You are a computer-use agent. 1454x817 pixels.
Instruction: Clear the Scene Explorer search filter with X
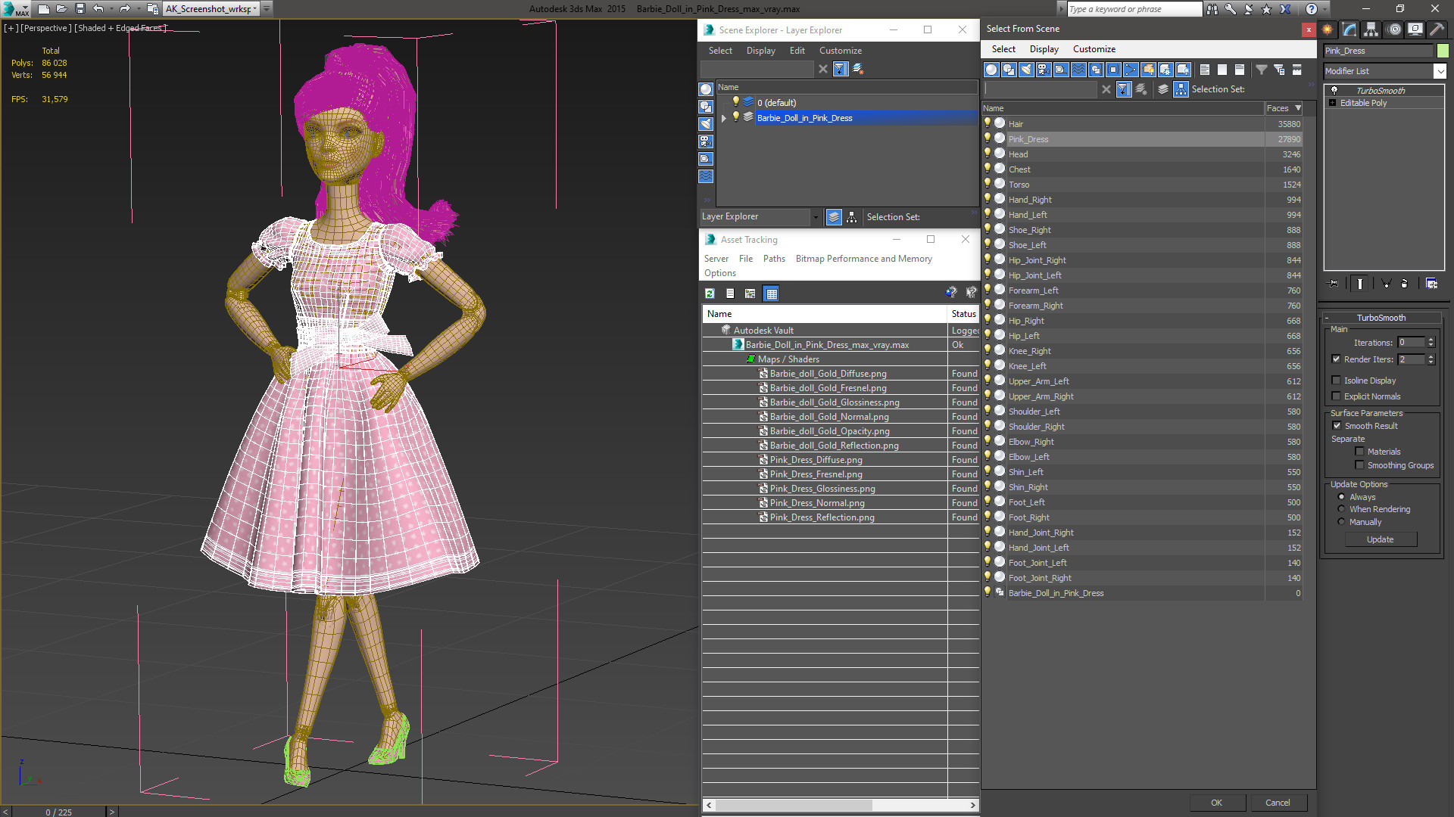click(823, 69)
